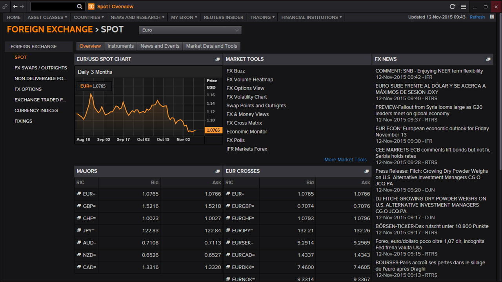Switch to the Market Data and Tools tab
This screenshot has height=282, width=502.
click(x=211, y=46)
